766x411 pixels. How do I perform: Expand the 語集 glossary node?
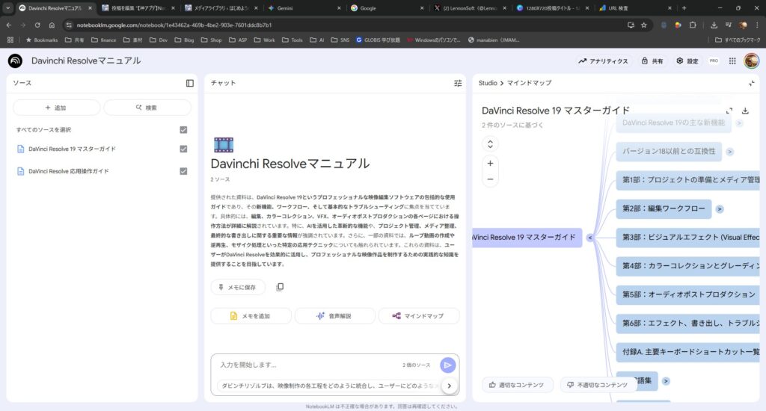click(666, 381)
